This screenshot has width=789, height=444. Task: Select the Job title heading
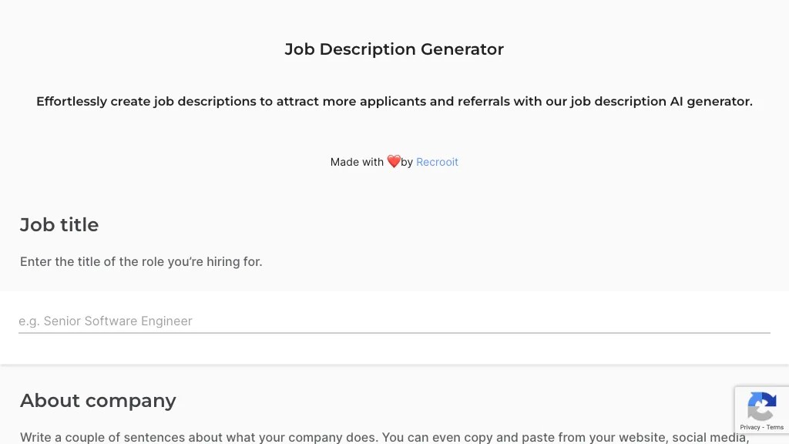point(59,224)
